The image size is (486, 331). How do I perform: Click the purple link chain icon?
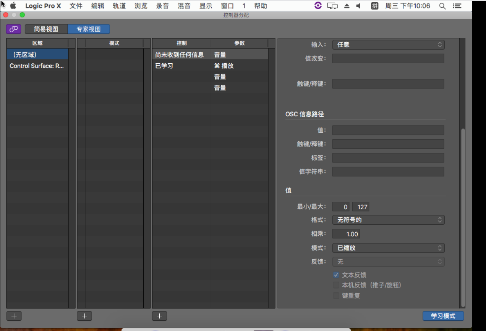(13, 29)
